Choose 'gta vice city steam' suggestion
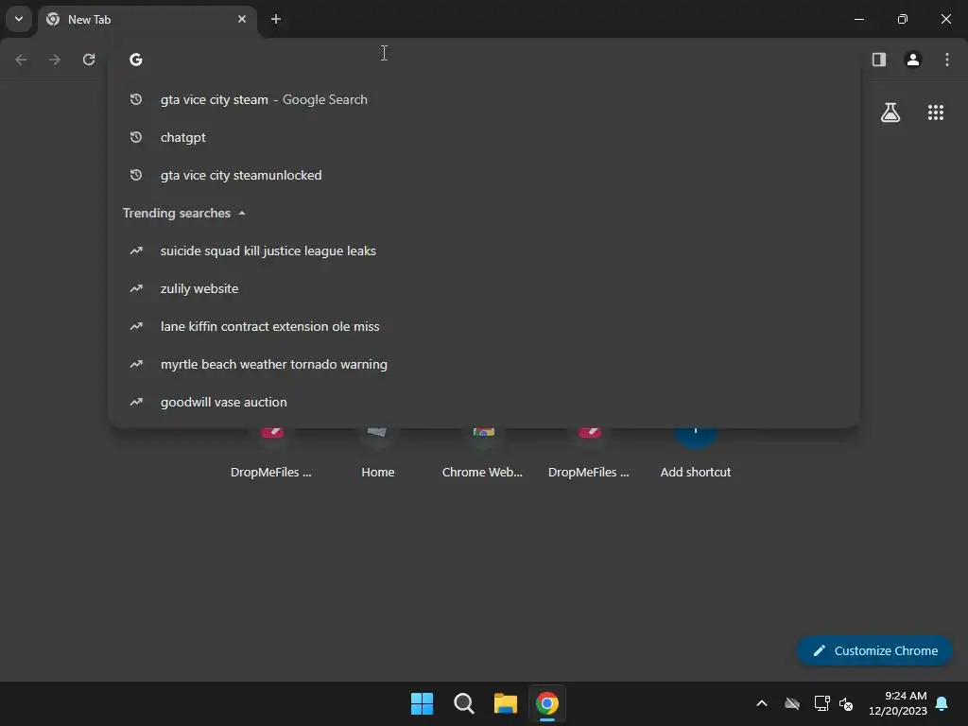Image resolution: width=968 pixels, height=726 pixels. (483, 99)
